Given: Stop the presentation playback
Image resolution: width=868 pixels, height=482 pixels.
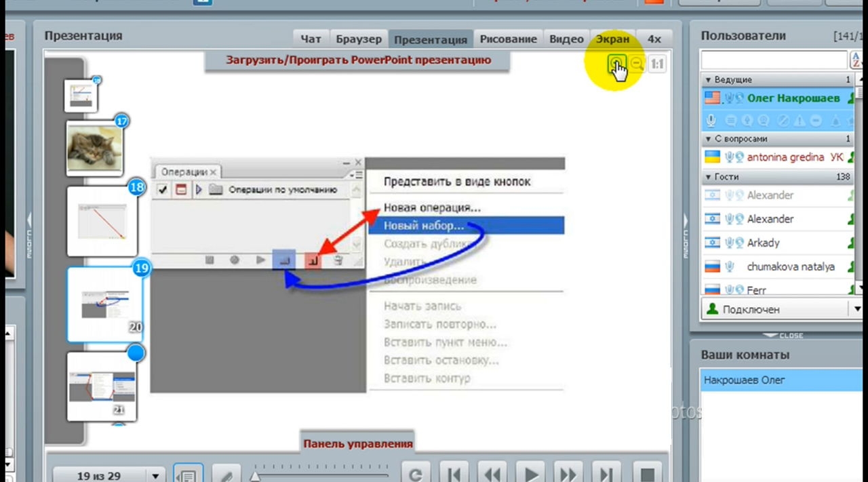Looking at the screenshot, I should tap(648, 474).
